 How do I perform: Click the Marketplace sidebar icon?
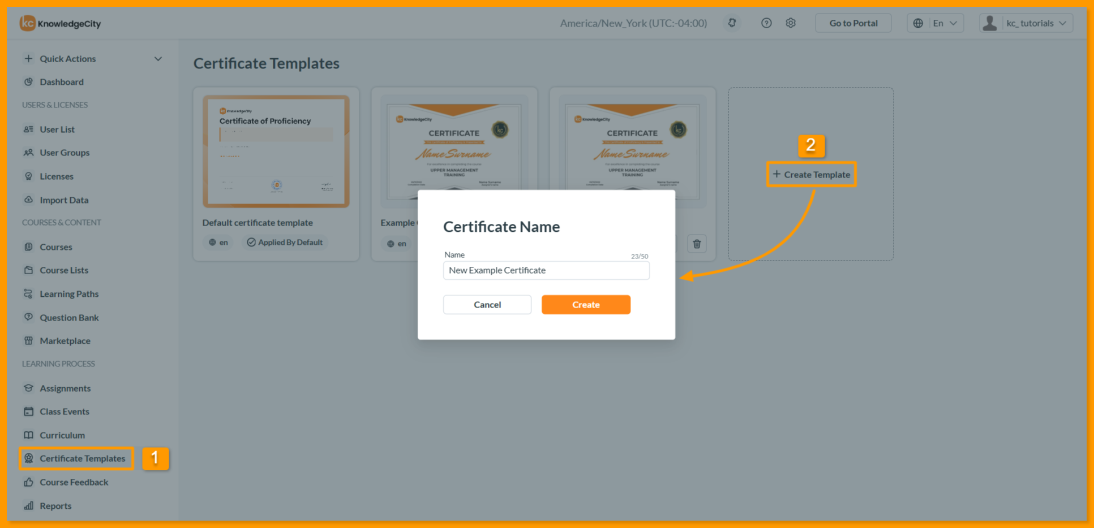coord(28,341)
